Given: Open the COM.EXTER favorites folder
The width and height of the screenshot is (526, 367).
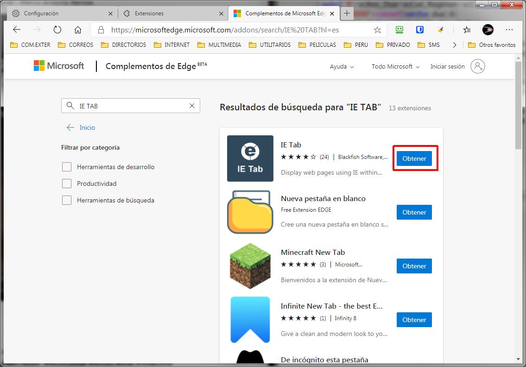Looking at the screenshot, I should (x=30, y=45).
